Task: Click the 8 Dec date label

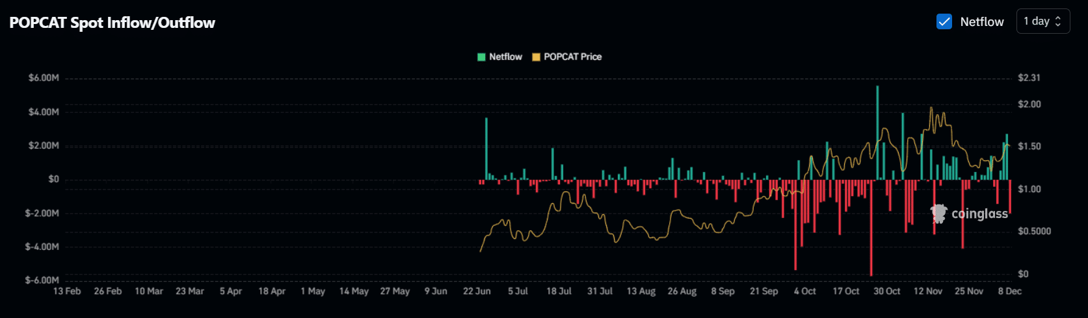Action: tap(1010, 291)
